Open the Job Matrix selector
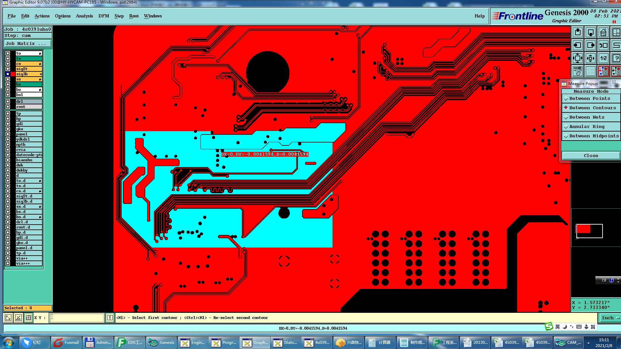This screenshot has height=349, width=621. point(27,44)
